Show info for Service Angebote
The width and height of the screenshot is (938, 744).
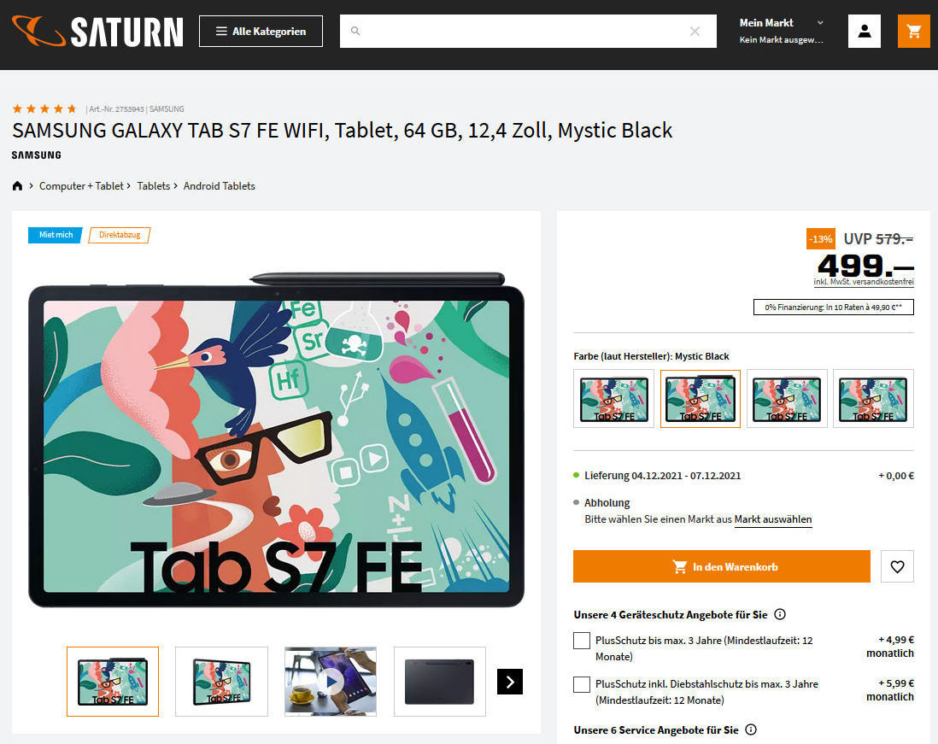point(752,729)
